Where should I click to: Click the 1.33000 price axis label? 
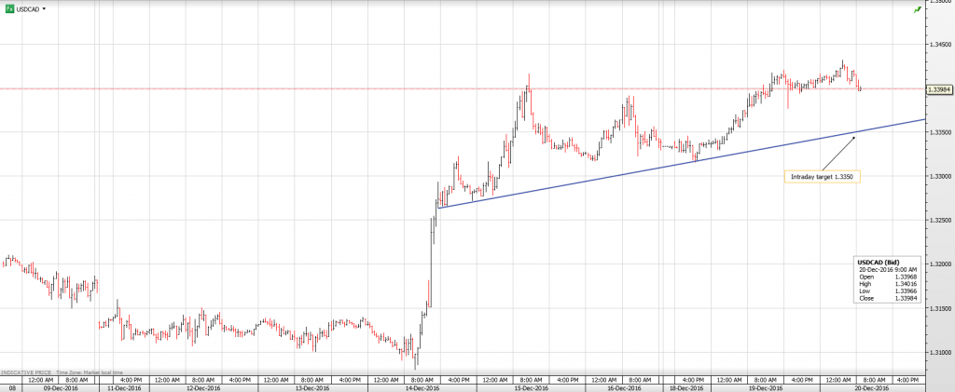939,176
